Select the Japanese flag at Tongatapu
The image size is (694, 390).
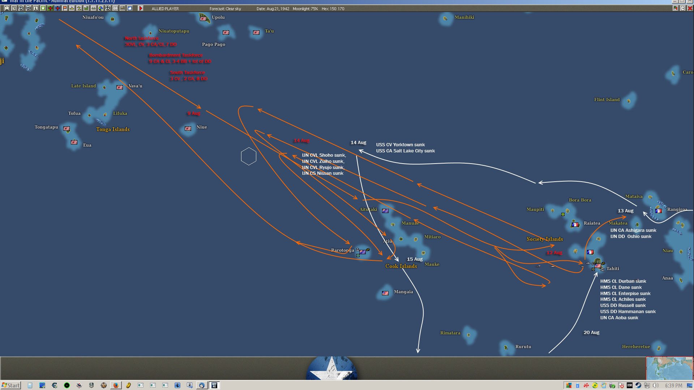(x=67, y=129)
